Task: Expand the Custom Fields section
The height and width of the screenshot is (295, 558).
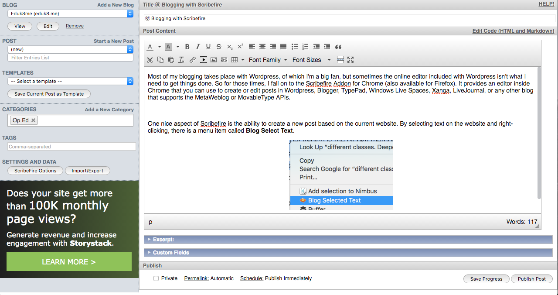Action: (x=348, y=252)
